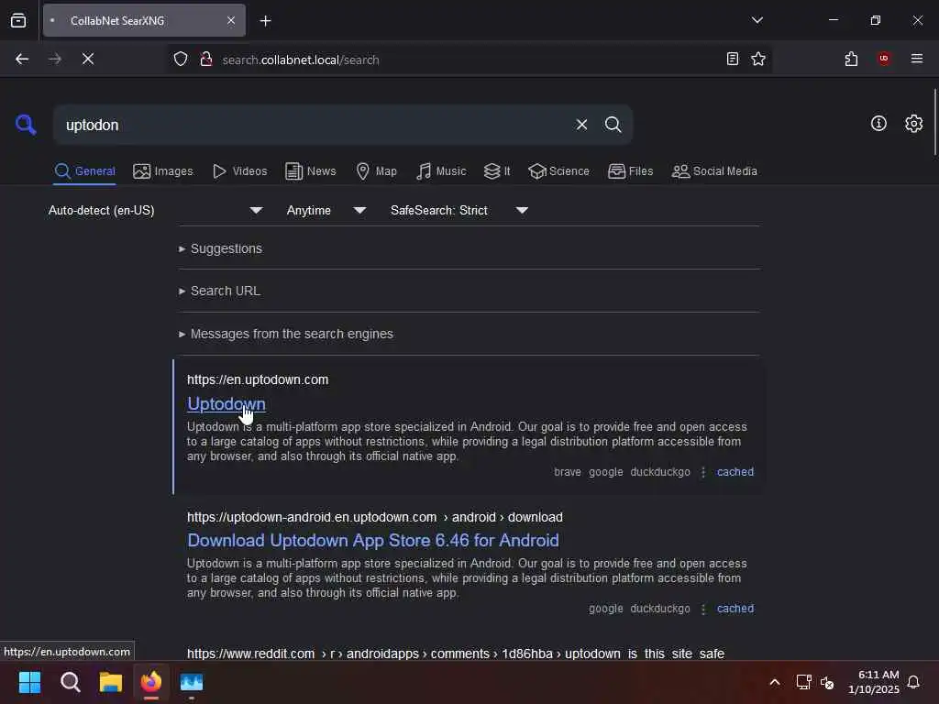This screenshot has height=704, width=939.
Task: Open Windows taskbar search
Action: click(70, 682)
